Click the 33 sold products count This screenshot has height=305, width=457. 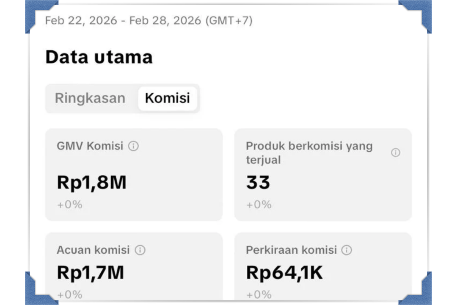259,182
